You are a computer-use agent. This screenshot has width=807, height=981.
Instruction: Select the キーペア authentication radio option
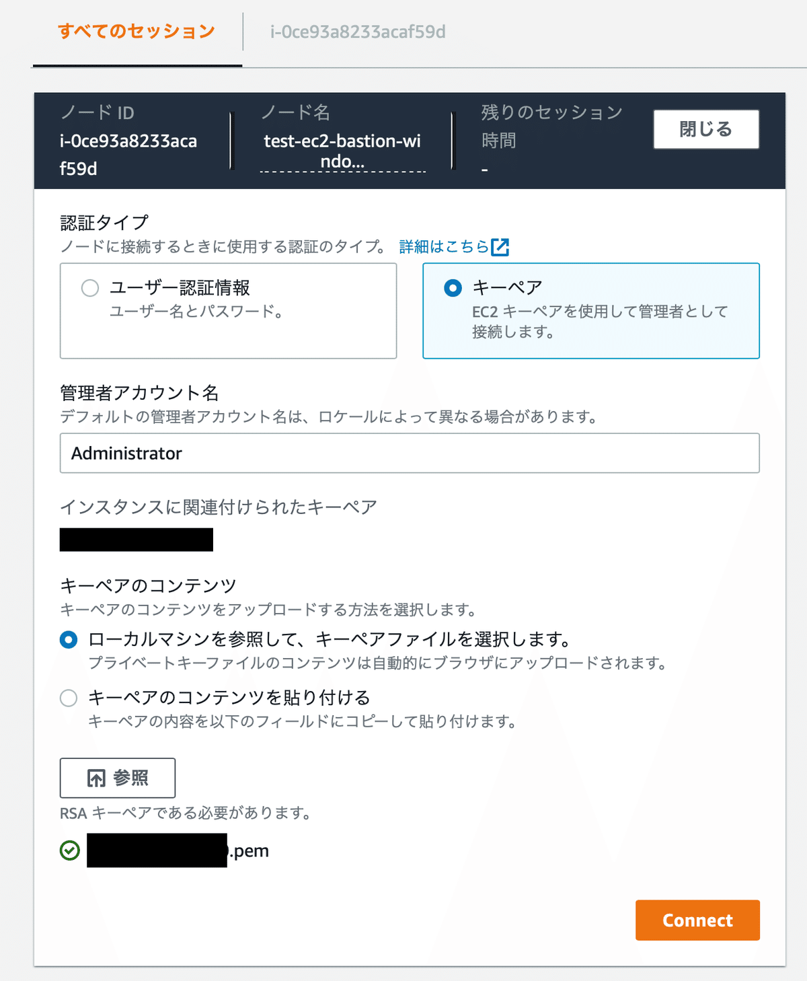(x=453, y=288)
